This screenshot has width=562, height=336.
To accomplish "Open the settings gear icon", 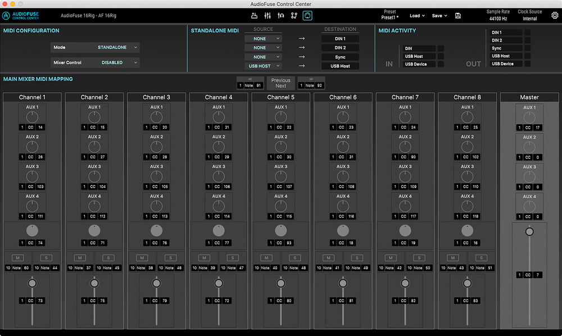I will 555,15.
